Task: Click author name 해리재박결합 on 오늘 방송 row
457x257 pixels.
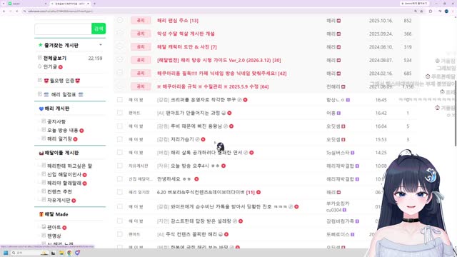Action: pos(340,166)
